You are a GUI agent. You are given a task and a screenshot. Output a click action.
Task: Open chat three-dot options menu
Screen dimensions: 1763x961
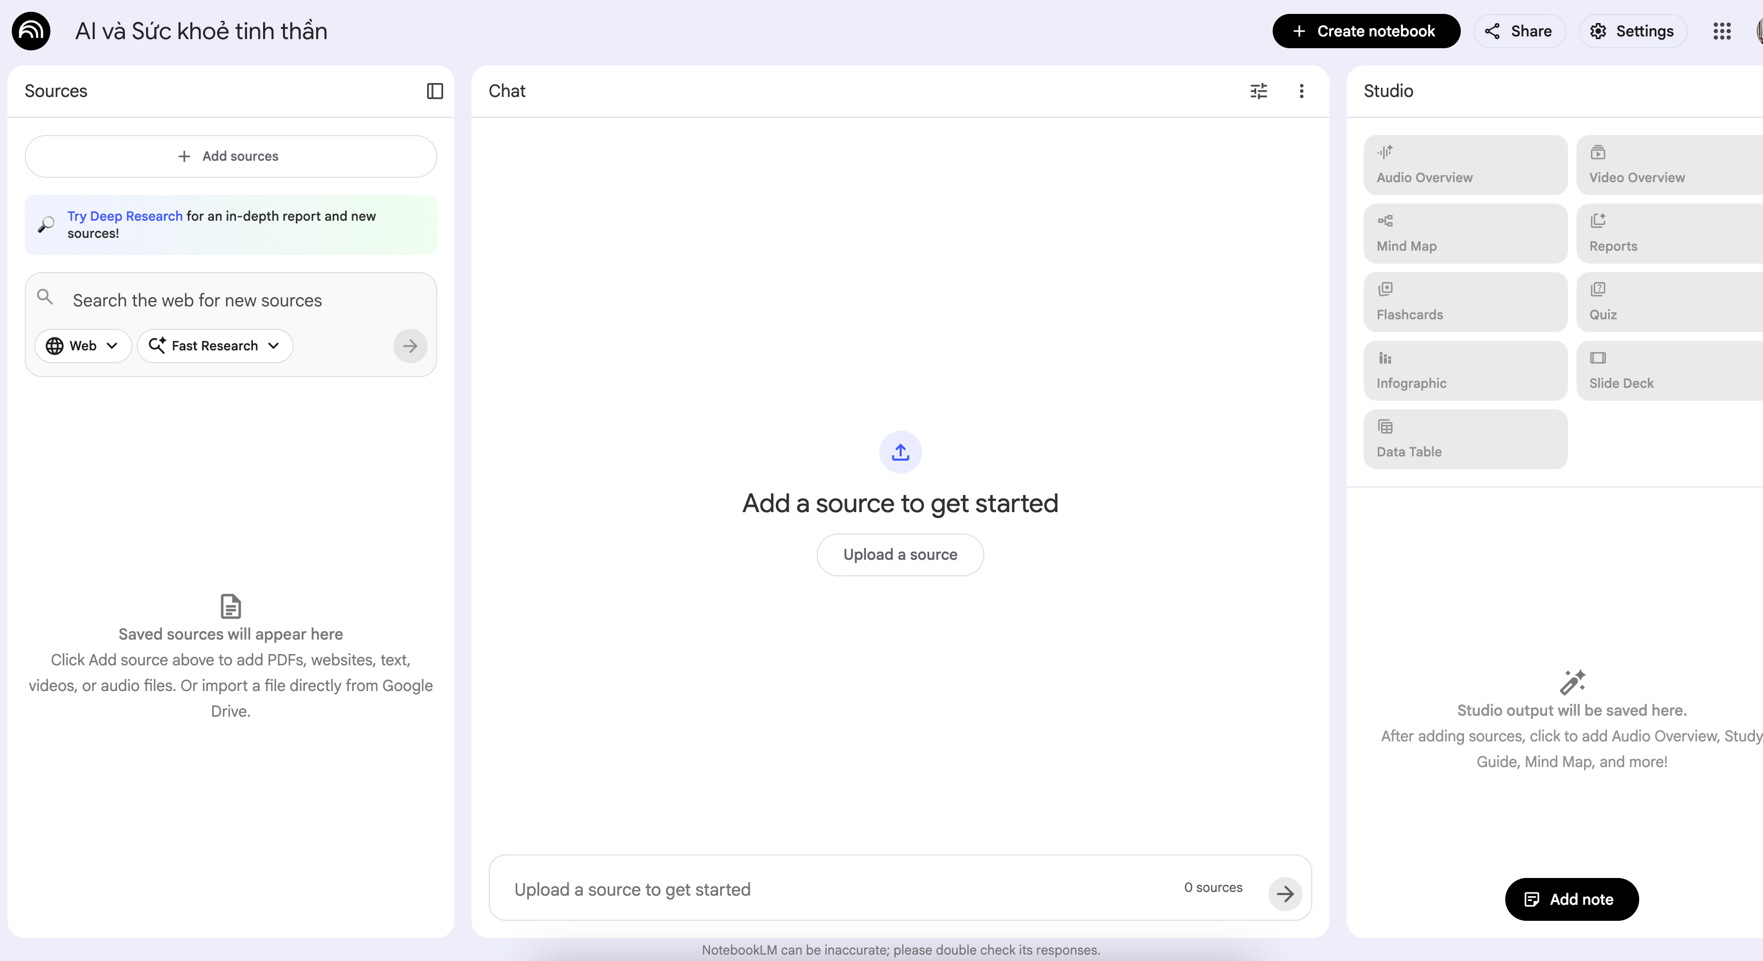pyautogui.click(x=1301, y=91)
